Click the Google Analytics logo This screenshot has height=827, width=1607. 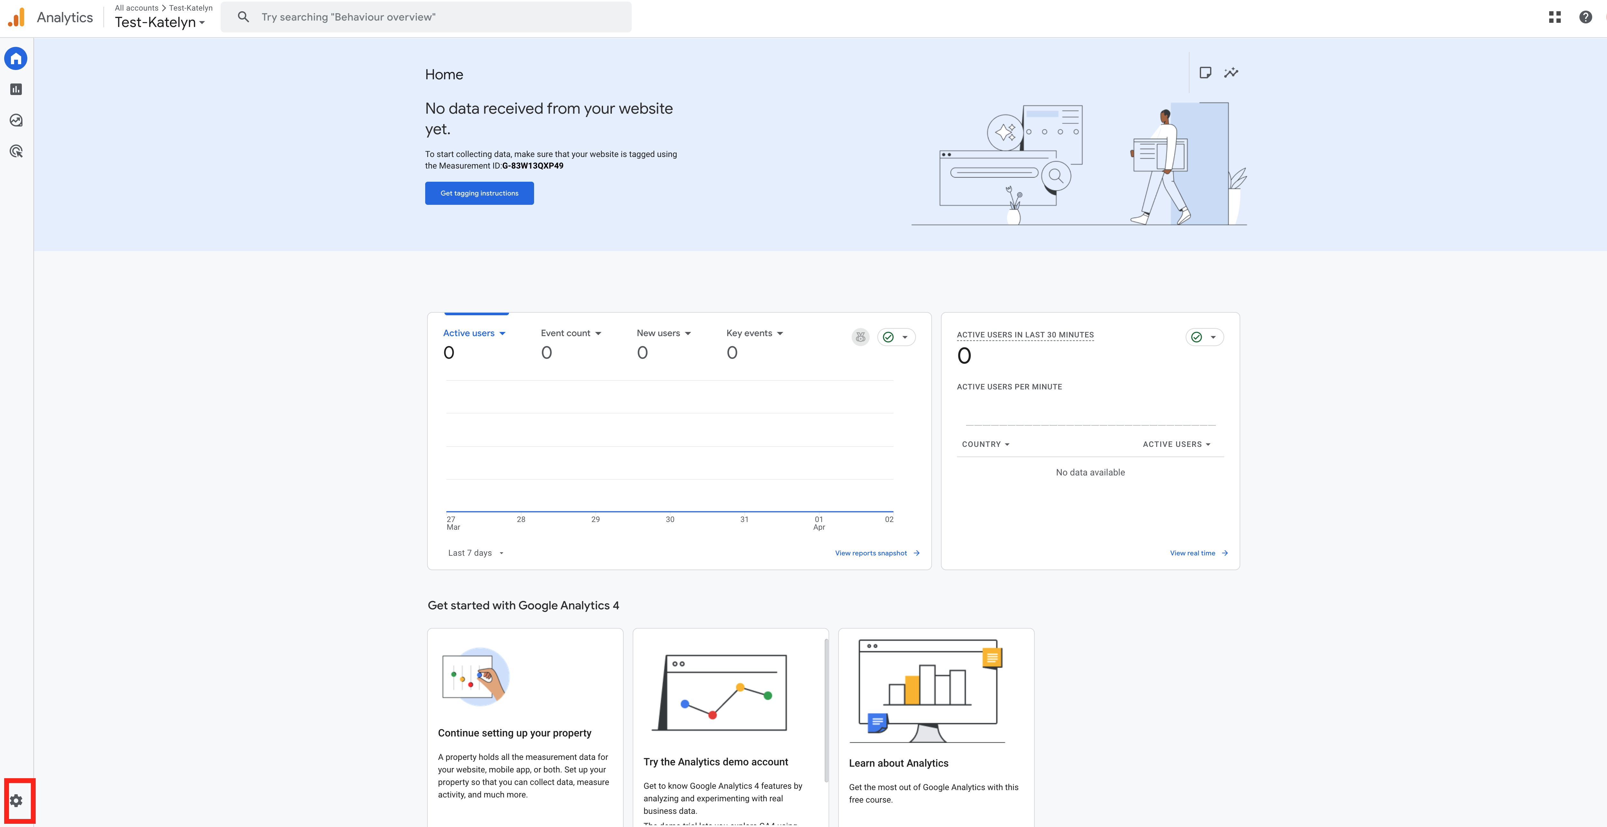pyautogui.click(x=16, y=17)
